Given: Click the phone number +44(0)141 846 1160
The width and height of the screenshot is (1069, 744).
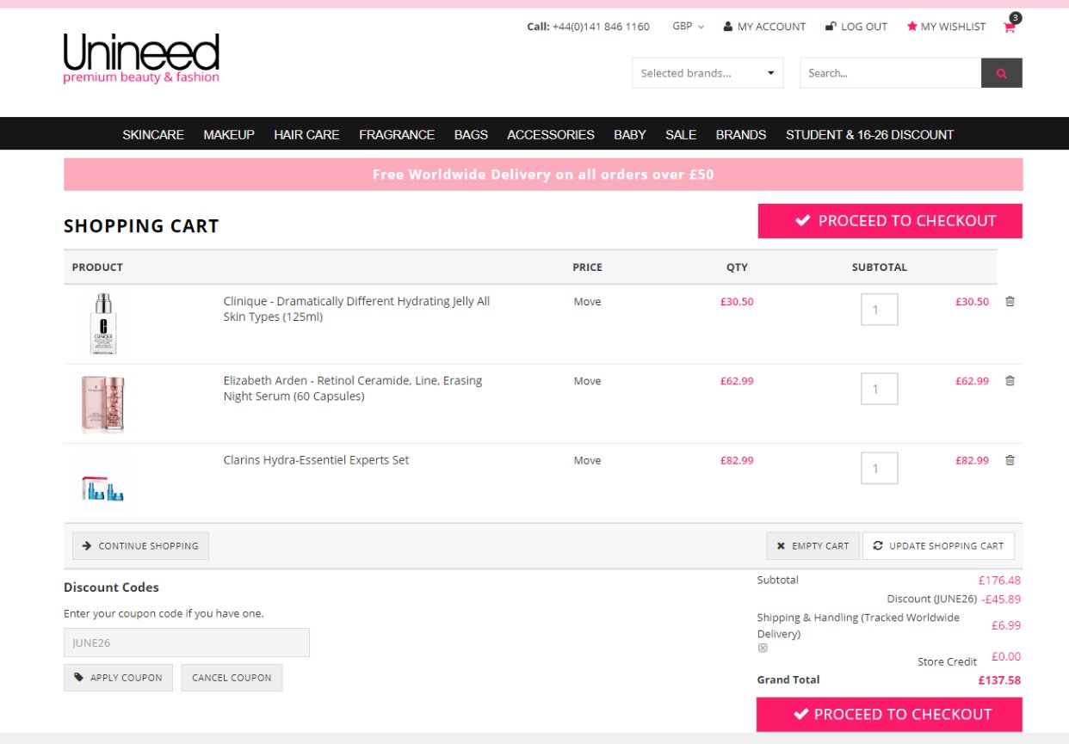Looking at the screenshot, I should pos(601,27).
